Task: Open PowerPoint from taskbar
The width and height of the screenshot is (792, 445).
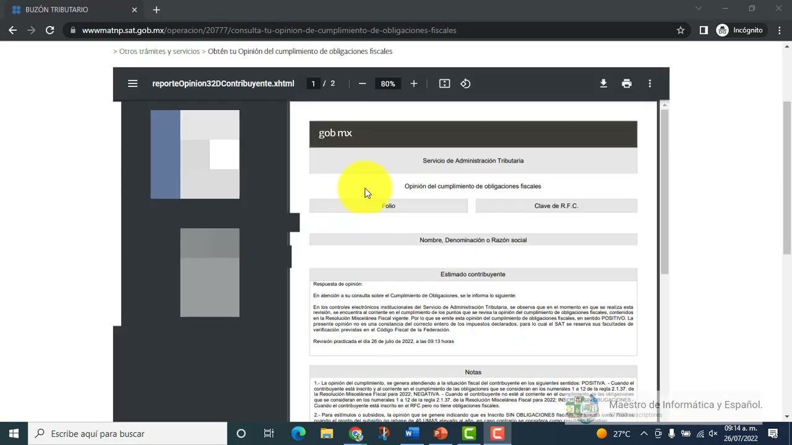Action: tap(440, 433)
